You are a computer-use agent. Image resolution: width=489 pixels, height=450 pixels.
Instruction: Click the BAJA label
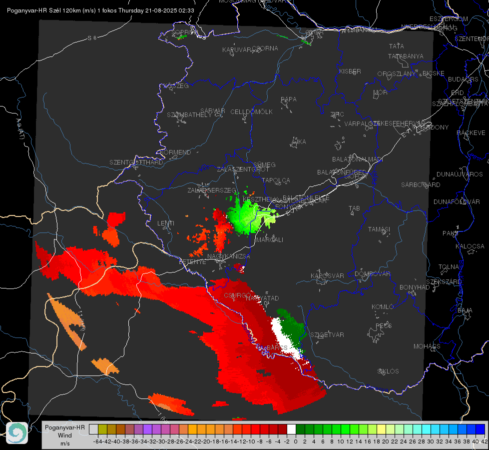point(465,310)
